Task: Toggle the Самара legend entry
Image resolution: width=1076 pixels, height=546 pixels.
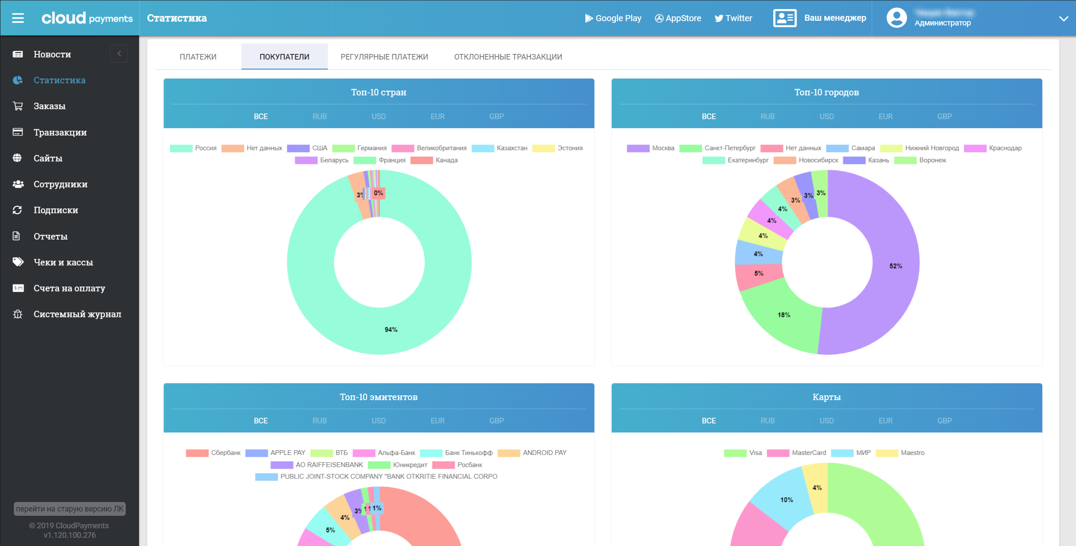Action: coord(851,148)
